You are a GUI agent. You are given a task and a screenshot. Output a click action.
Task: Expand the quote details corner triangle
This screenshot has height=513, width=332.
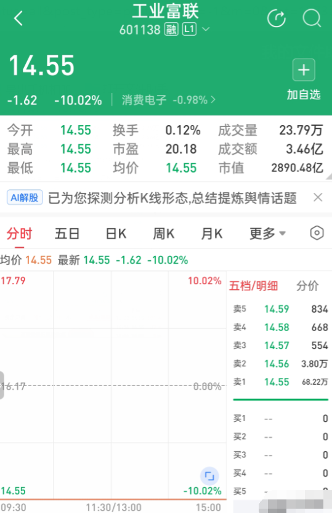[329, 177]
